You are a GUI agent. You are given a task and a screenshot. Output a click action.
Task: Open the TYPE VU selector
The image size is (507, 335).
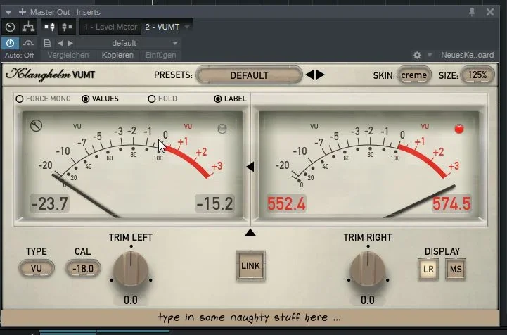click(x=37, y=268)
